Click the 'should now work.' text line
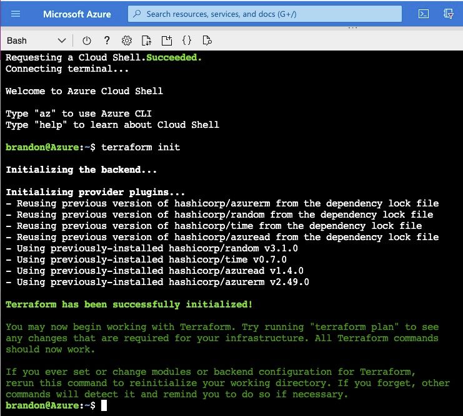 [50, 349]
